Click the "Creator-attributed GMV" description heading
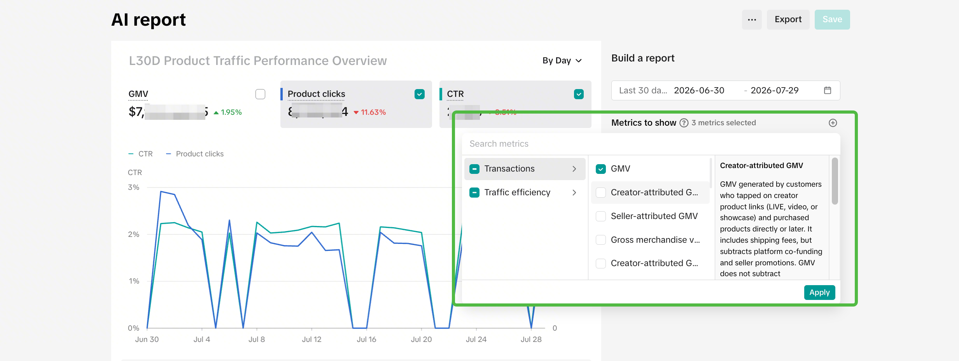Image resolution: width=959 pixels, height=361 pixels. [x=761, y=166]
